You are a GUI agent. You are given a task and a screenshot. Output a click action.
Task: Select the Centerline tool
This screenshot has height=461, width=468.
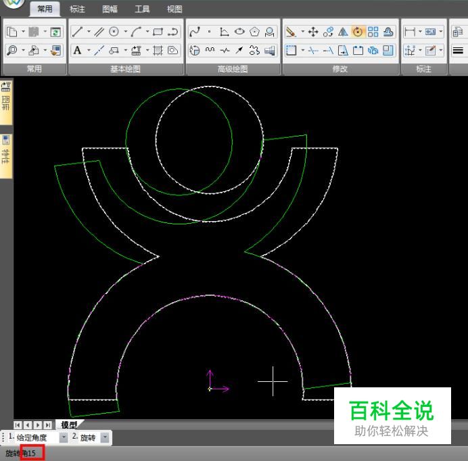pos(99,50)
